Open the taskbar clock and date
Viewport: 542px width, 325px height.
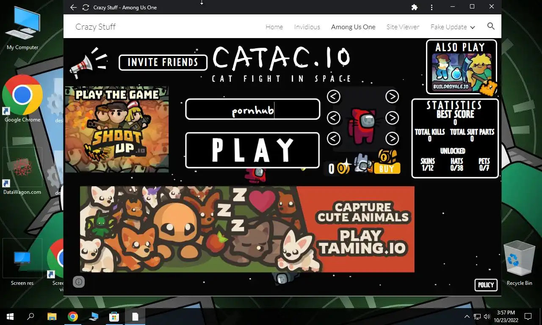pyautogui.click(x=506, y=316)
